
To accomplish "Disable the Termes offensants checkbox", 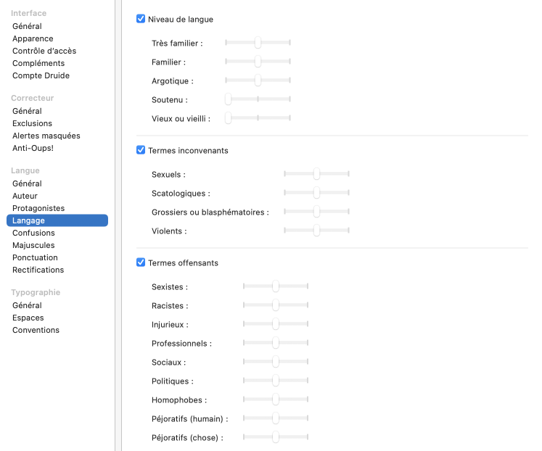I will tap(141, 262).
